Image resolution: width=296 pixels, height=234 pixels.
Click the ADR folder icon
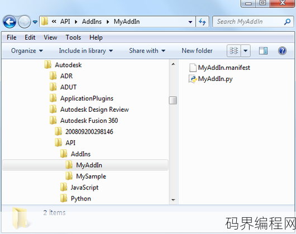coord(53,76)
